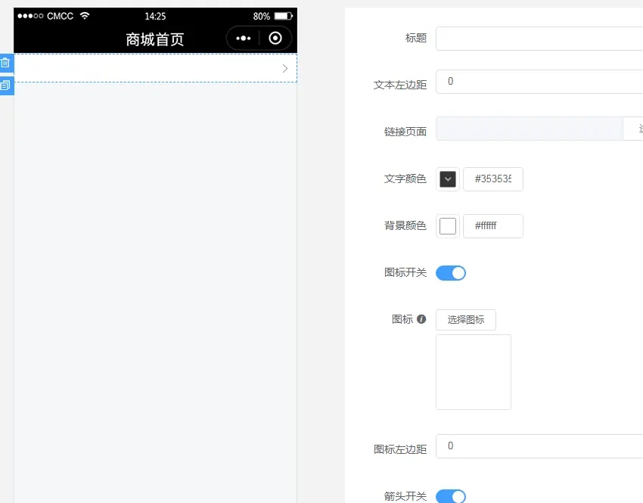Click the 80% battery percentage text
The width and height of the screenshot is (643, 503).
click(262, 17)
